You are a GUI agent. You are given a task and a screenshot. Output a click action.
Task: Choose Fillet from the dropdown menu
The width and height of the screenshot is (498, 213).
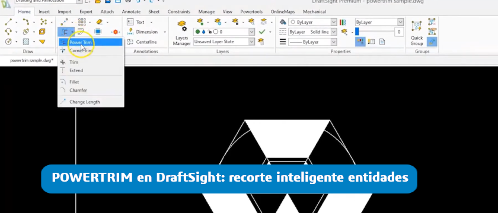(91, 82)
